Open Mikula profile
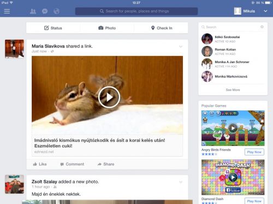The image size is (273, 204). pyautogui.click(x=245, y=11)
